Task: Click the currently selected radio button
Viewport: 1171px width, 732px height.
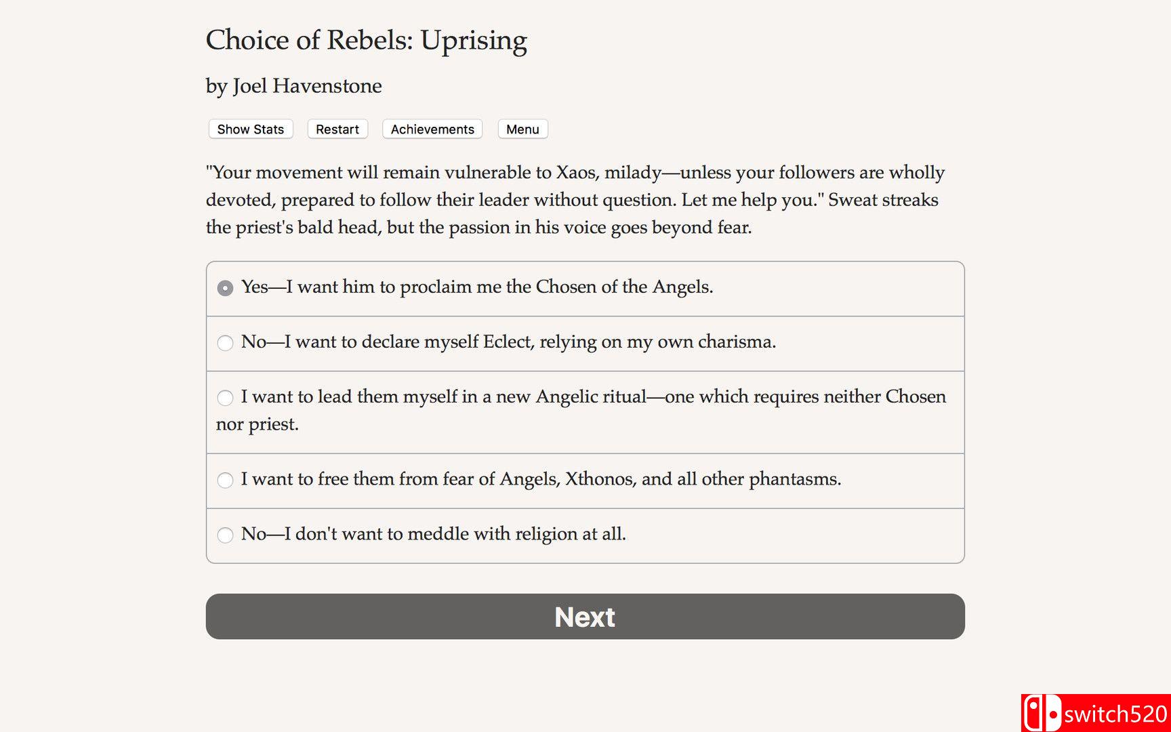Action: (225, 288)
